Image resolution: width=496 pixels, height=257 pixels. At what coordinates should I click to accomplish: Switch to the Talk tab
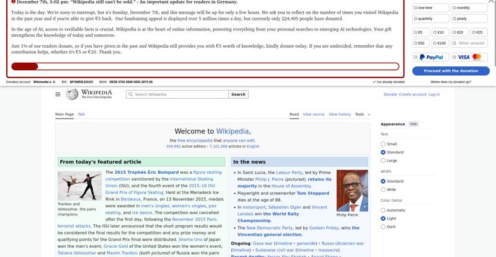point(81,114)
